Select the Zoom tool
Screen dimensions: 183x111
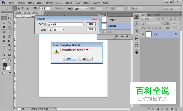[x=10, y=60]
